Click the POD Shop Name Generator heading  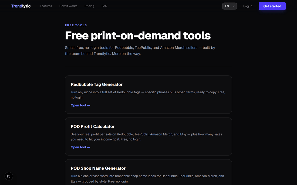(98, 168)
